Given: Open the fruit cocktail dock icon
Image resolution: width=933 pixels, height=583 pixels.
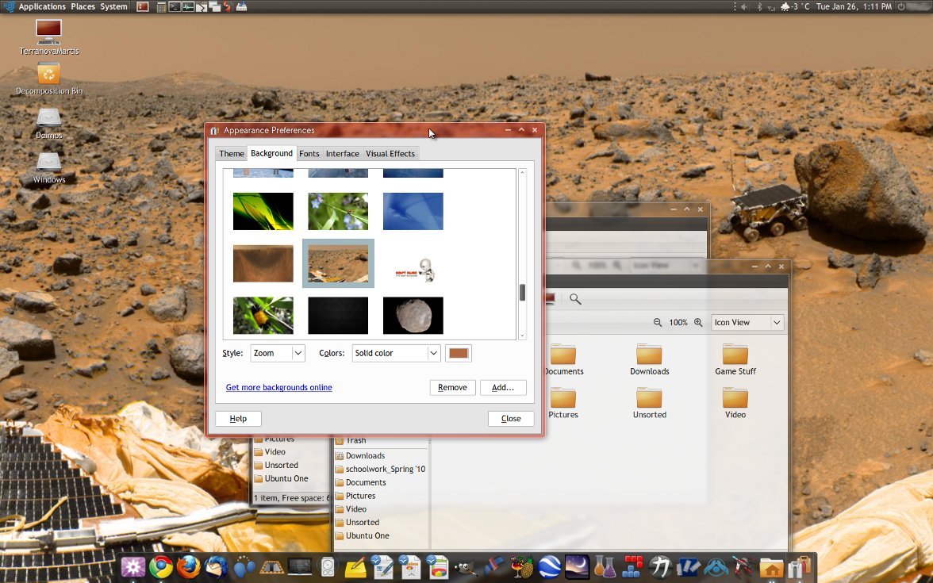Looking at the screenshot, I should tap(521, 567).
